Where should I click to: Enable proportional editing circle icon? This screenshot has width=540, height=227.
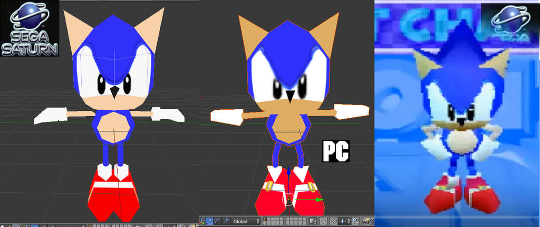pos(323,221)
